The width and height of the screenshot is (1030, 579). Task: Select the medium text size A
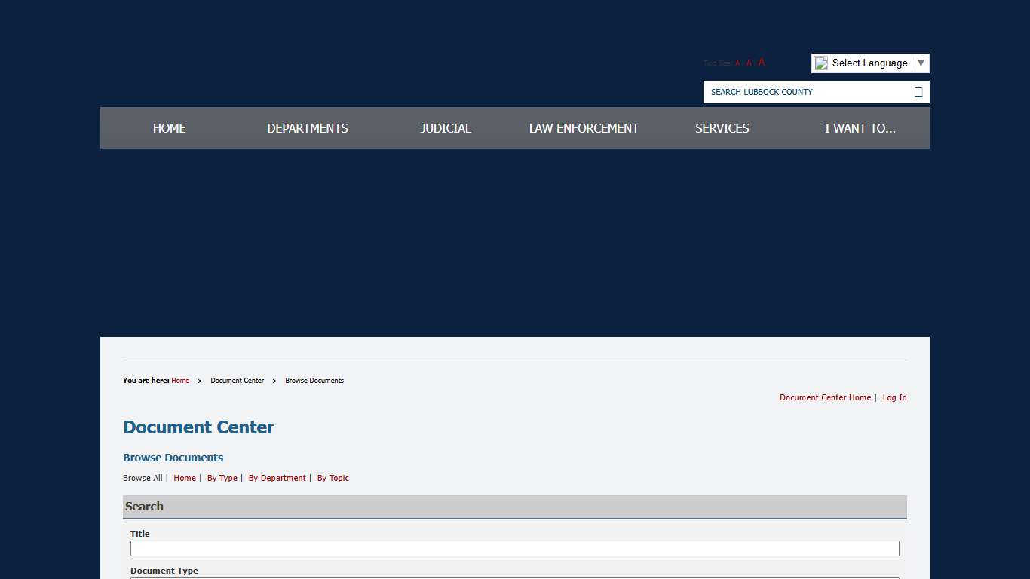(749, 63)
